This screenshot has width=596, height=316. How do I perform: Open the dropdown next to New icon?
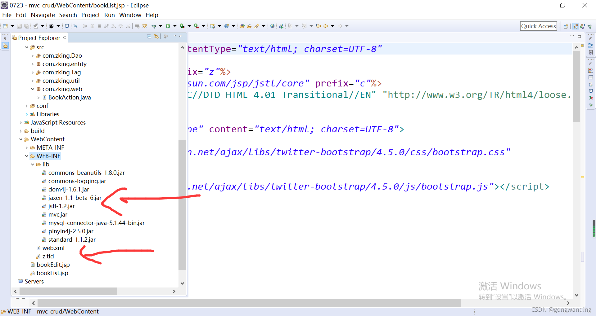coord(12,26)
